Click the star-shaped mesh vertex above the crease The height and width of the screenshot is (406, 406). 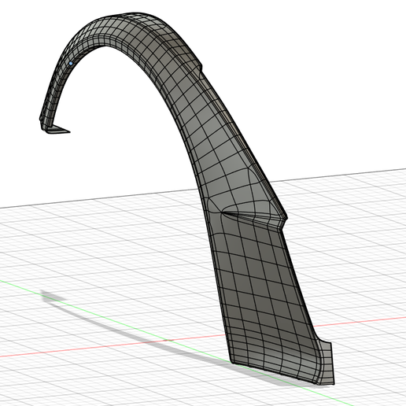(249, 170)
